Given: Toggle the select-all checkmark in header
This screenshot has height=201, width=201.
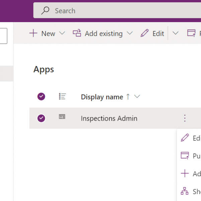Looking at the screenshot, I should 41,96.
